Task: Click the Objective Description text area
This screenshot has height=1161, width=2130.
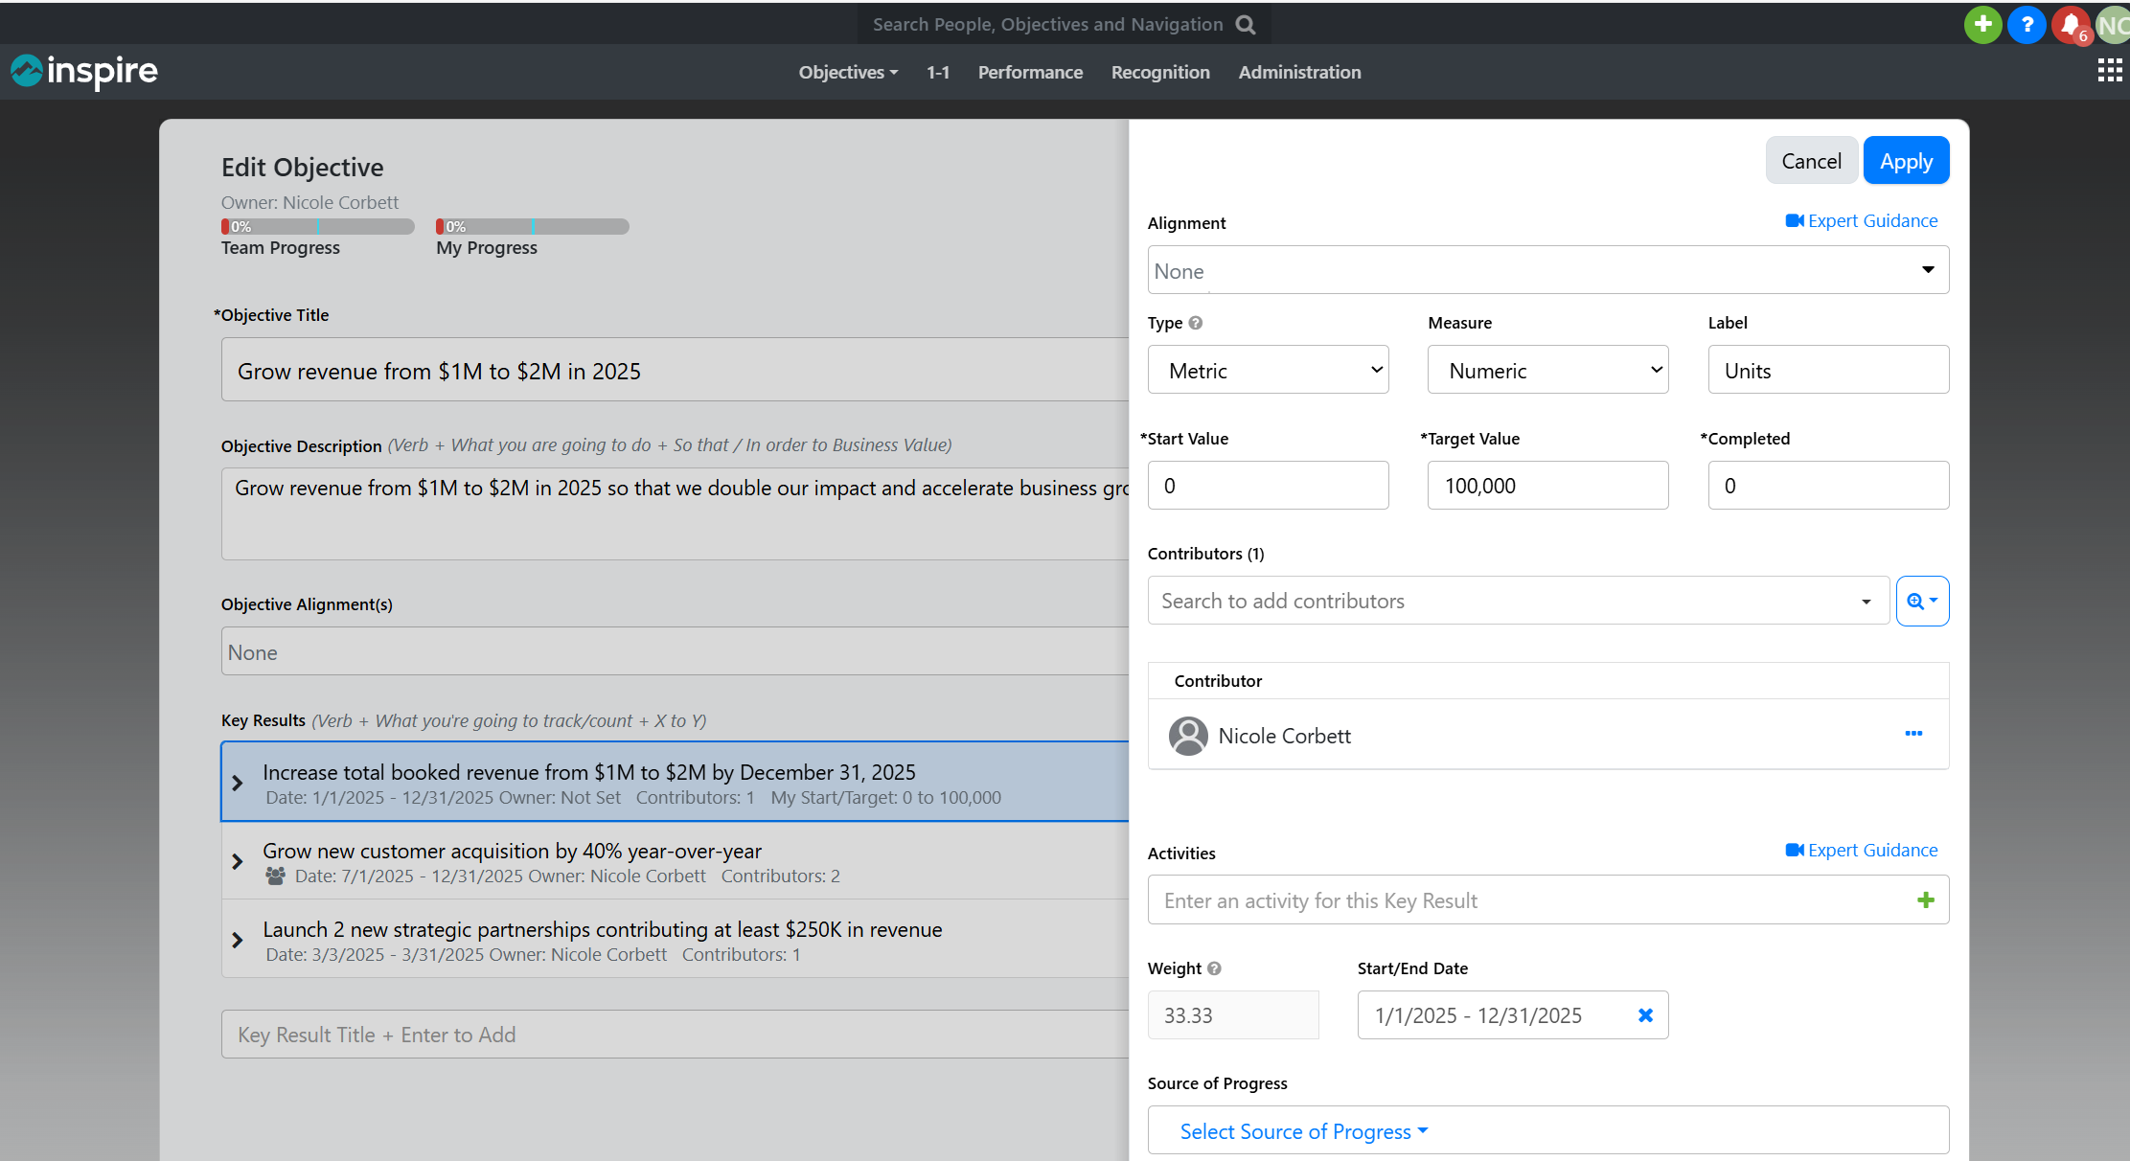Action: tap(675, 514)
